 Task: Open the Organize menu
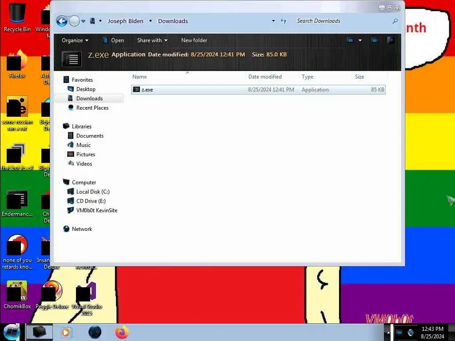75,40
